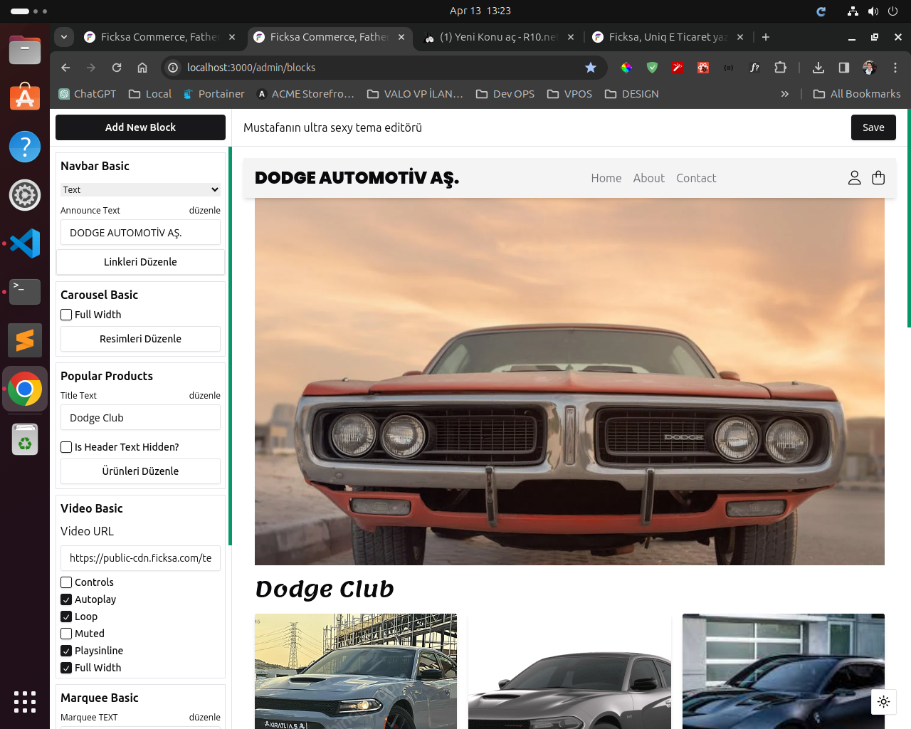The height and width of the screenshot is (729, 911).
Task: Open the DESIGN bookmark folder
Action: pos(632,94)
